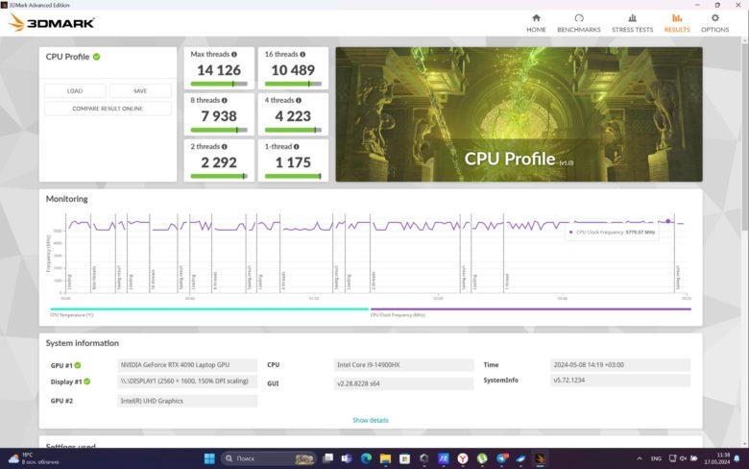This screenshot has height=469, width=749.
Task: Click the GPU #1 name field
Action: (187, 365)
